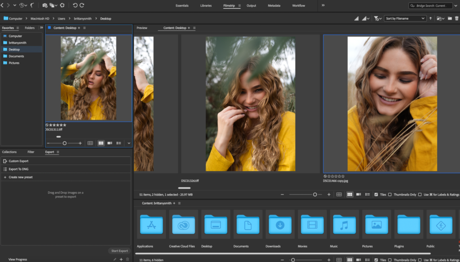This screenshot has width=460, height=262.
Task: Click View Progress link
Action: tap(18, 259)
